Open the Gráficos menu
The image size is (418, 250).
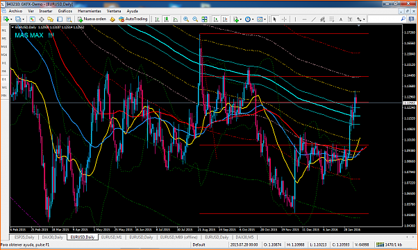[x=65, y=11]
